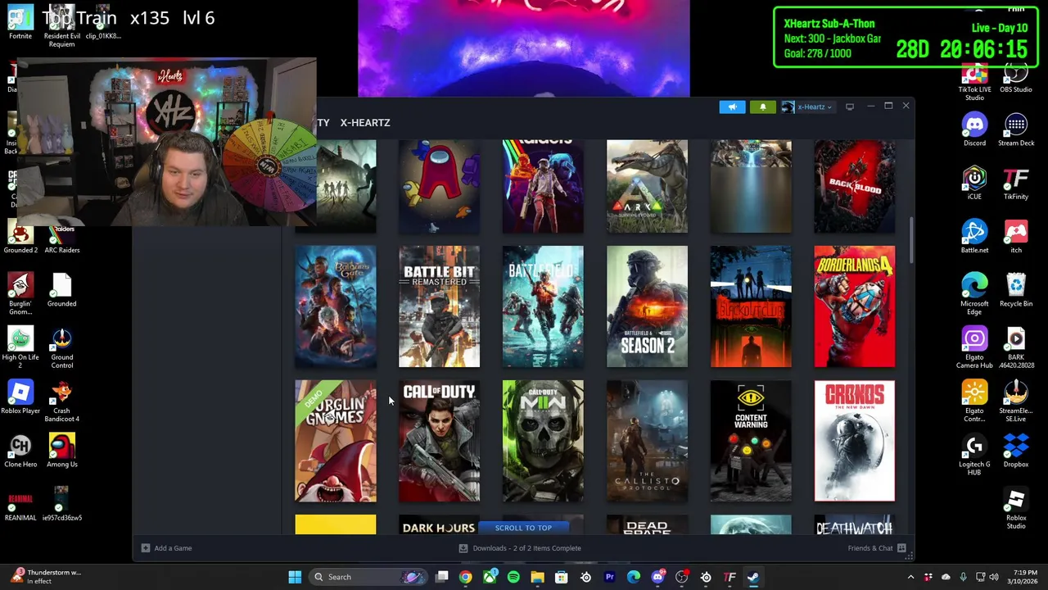Open itch desktop shortcut
The image size is (1048, 590).
pyautogui.click(x=1016, y=236)
